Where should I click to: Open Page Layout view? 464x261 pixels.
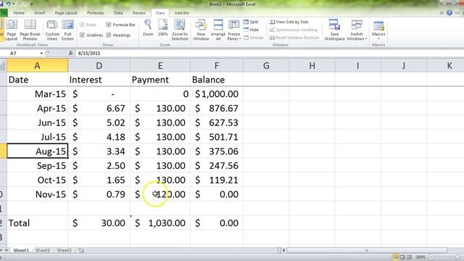(x=12, y=30)
